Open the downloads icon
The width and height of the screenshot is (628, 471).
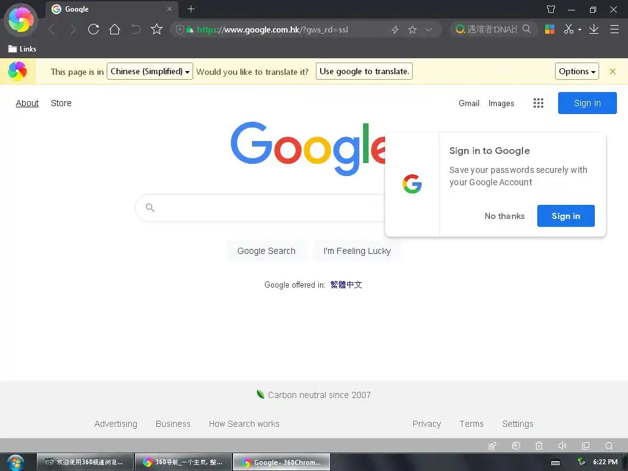[594, 29]
